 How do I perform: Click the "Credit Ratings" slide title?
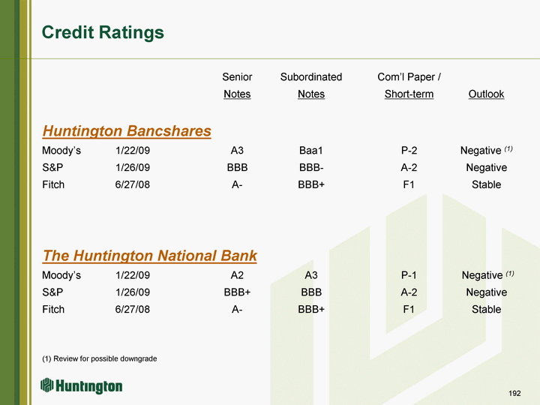103,32
